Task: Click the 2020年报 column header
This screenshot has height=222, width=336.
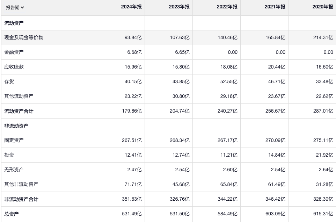Action: click(322, 7)
